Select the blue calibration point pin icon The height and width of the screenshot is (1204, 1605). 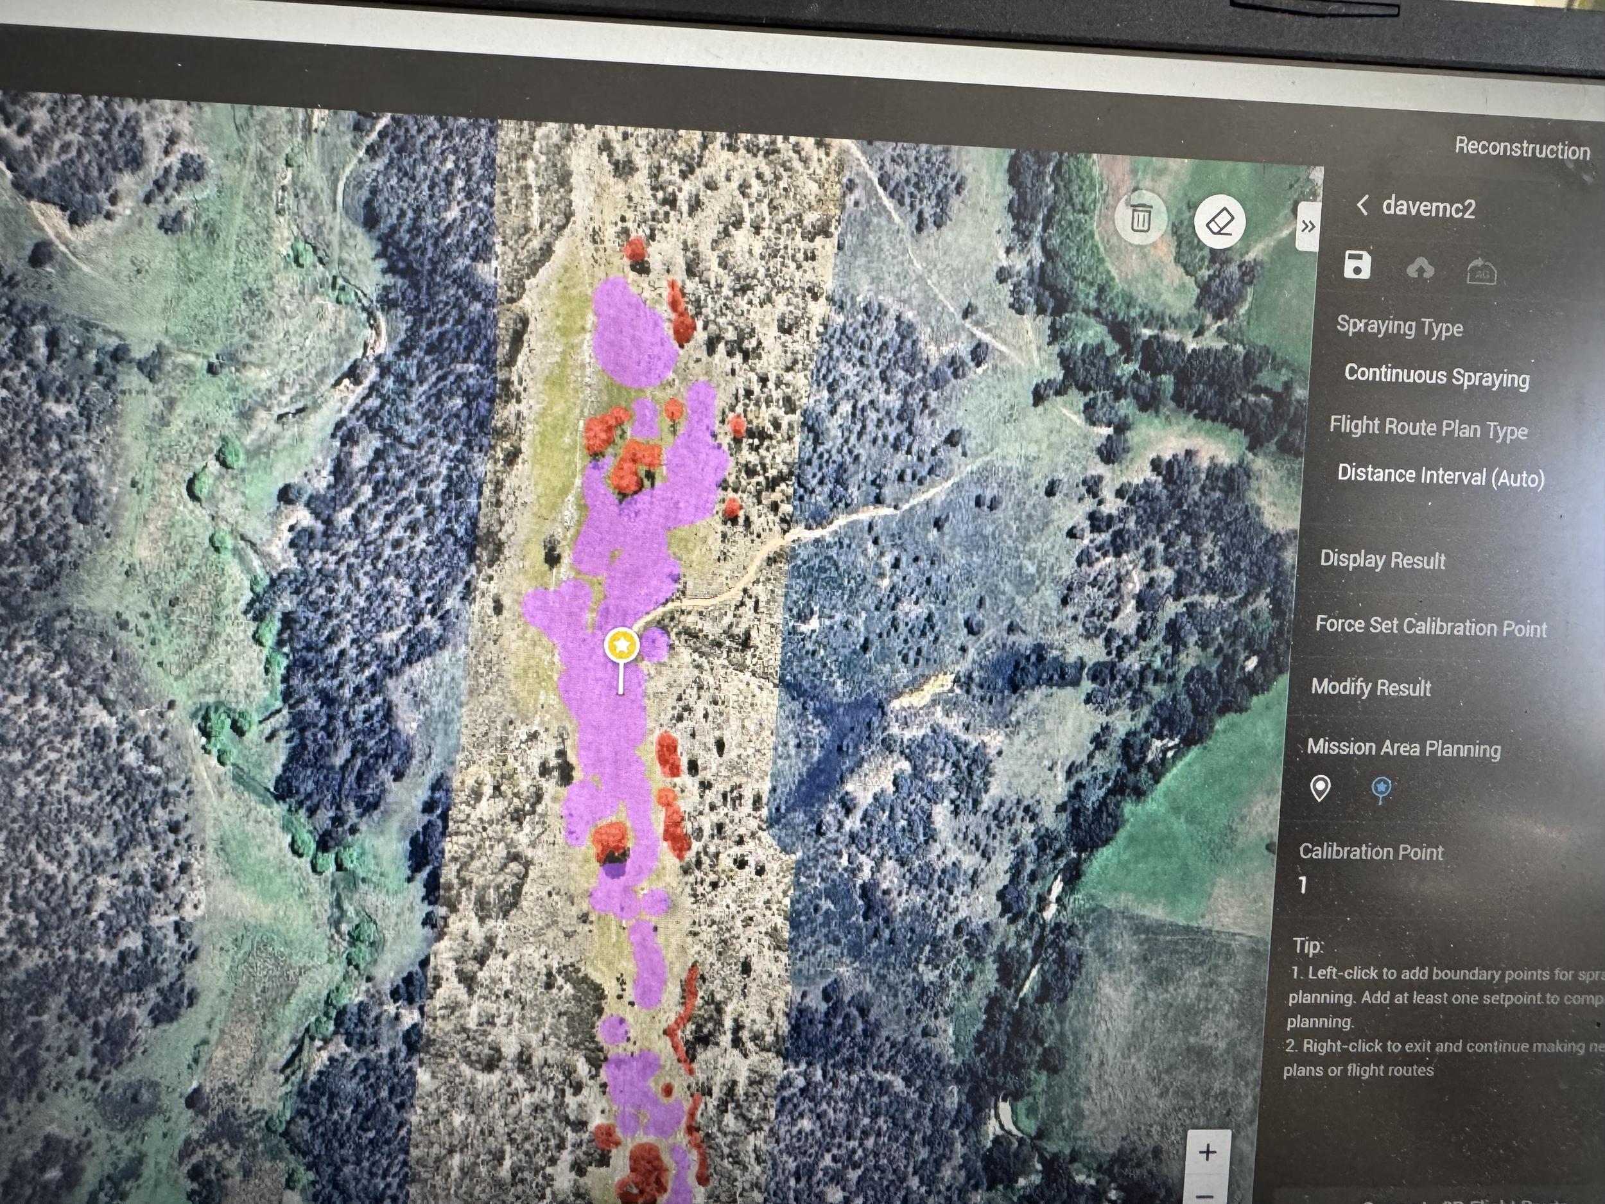(x=1382, y=789)
